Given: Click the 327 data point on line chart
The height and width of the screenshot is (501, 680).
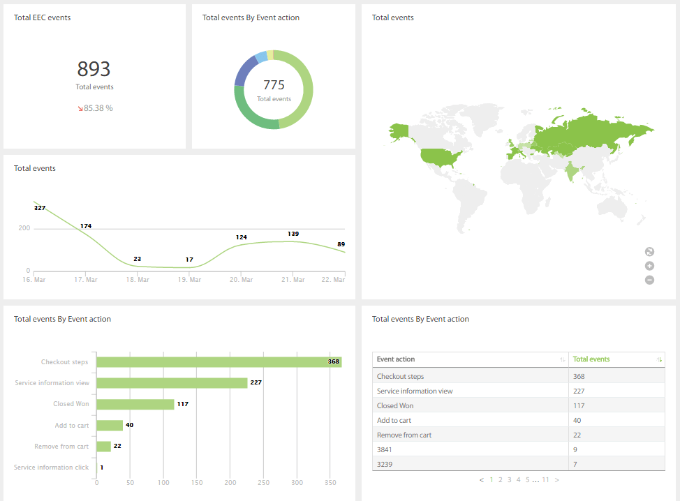Looking at the screenshot, I should point(34,202).
